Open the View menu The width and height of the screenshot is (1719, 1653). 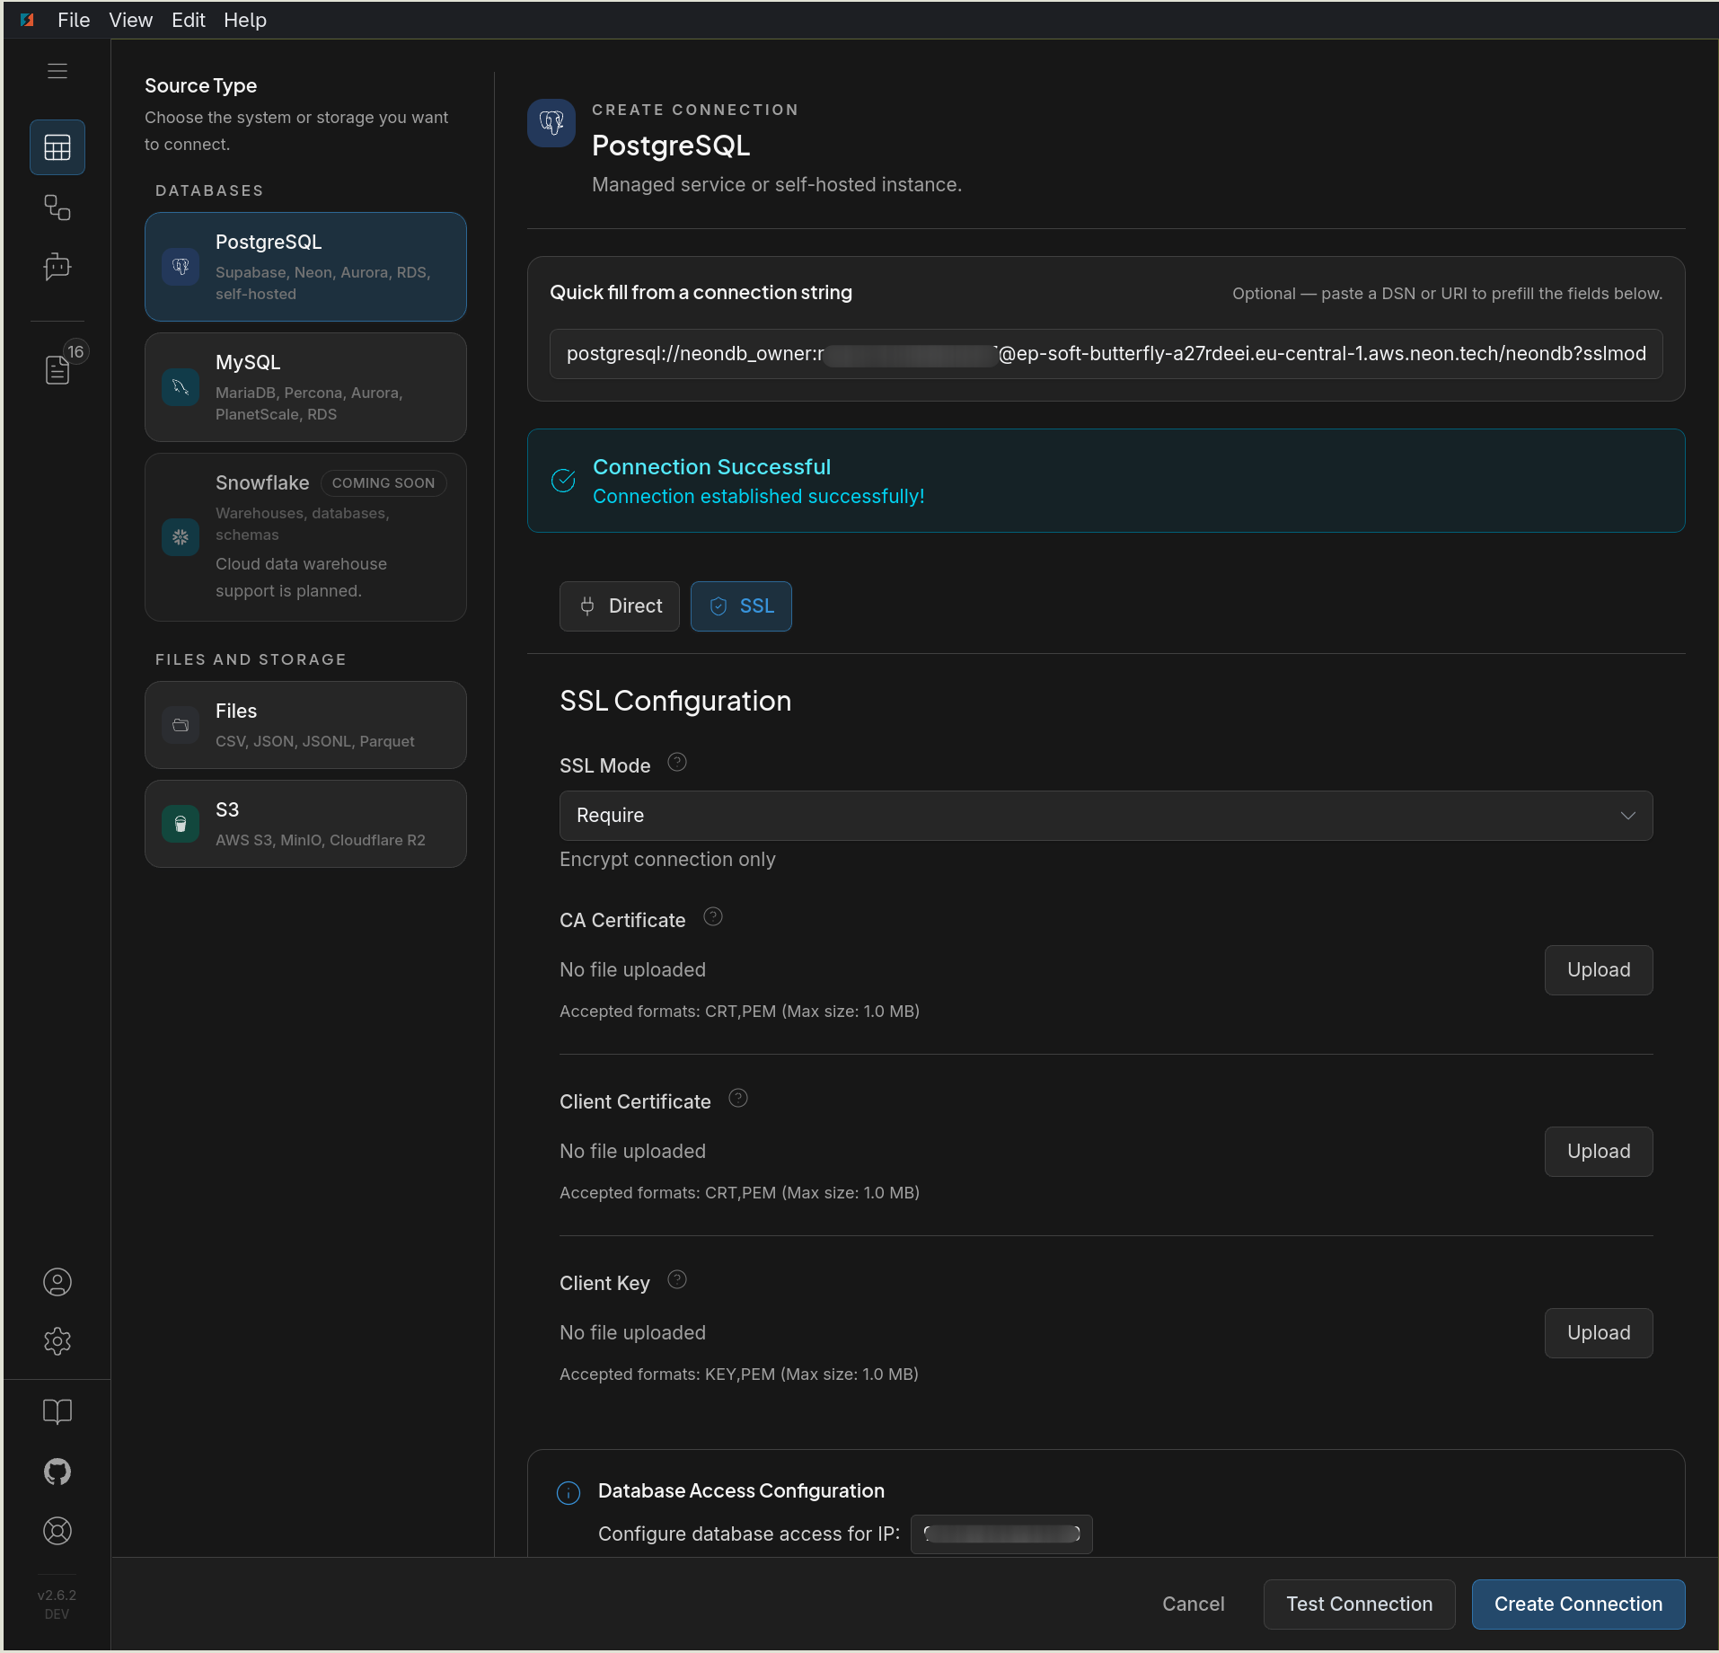tap(131, 20)
